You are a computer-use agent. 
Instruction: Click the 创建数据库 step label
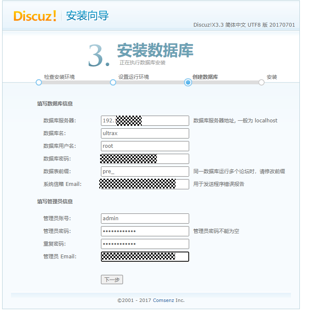point(205,77)
